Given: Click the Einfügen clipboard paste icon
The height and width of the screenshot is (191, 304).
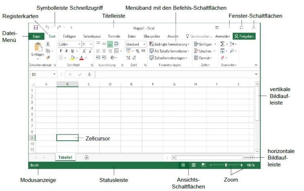Looking at the screenshot, I should pyautogui.click(x=38, y=47).
